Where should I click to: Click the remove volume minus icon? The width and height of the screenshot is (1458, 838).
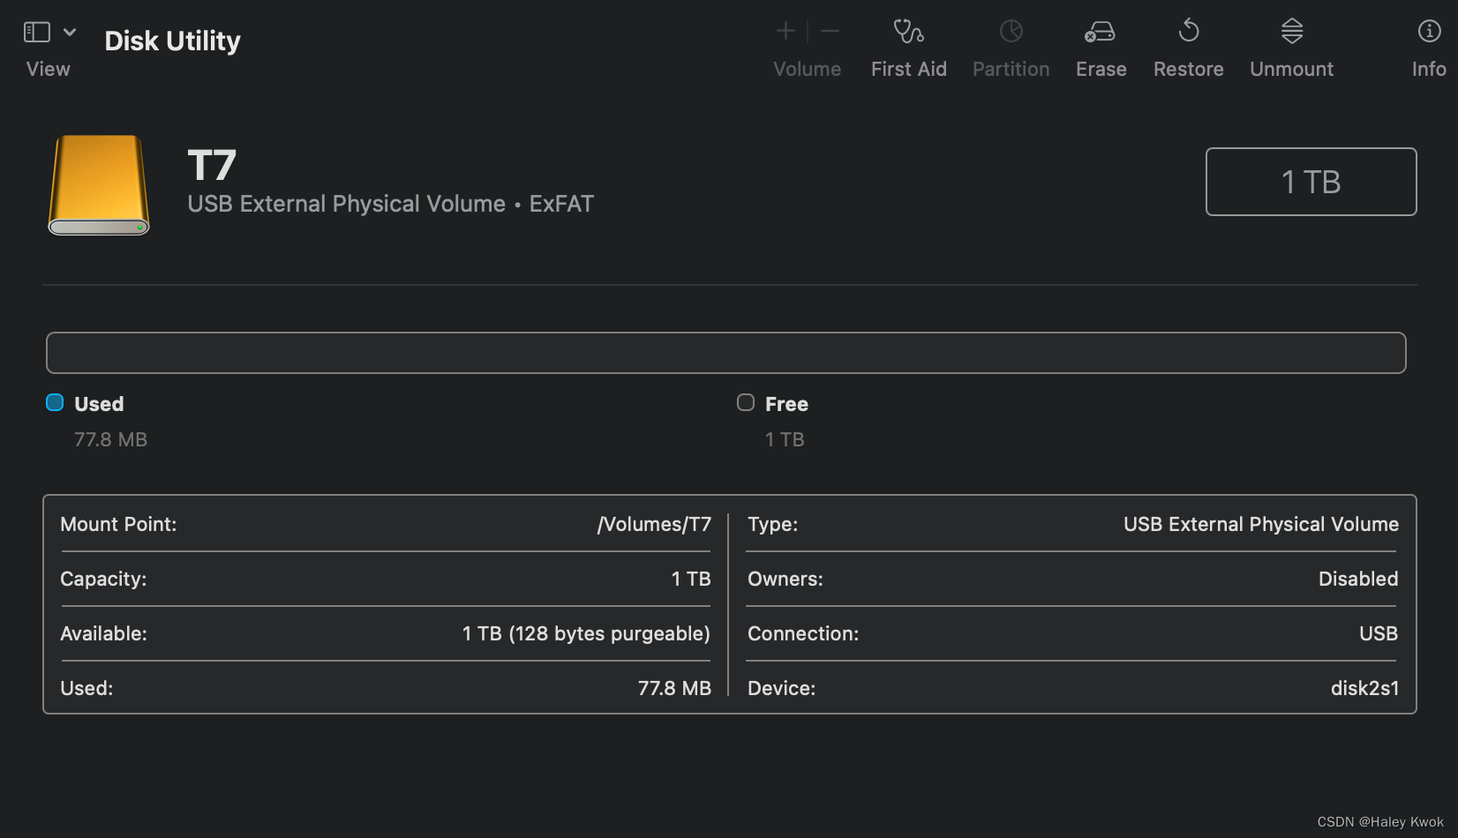coord(830,32)
